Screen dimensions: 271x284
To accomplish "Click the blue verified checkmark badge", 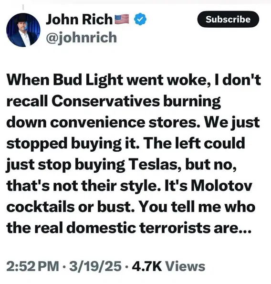I will point(140,19).
